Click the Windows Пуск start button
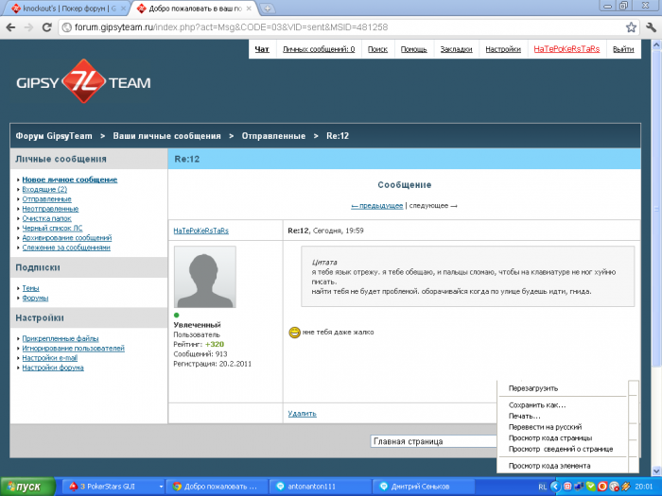 tap(27, 487)
